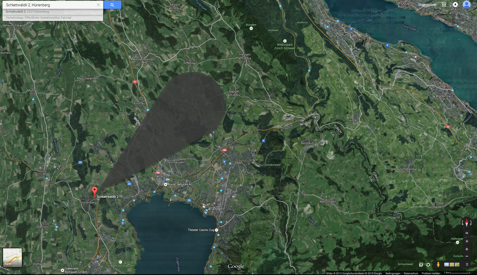Open the Google apps grid
This screenshot has width=477, height=275.
pyautogui.click(x=444, y=5)
